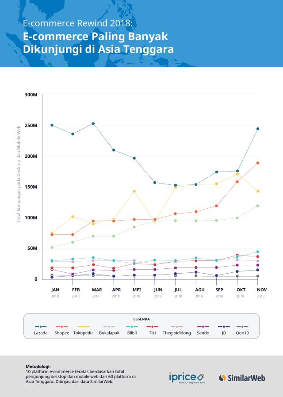Select the Blibli legend color marker
Image resolution: width=283 pixels, height=397 pixels.
pyautogui.click(x=132, y=327)
